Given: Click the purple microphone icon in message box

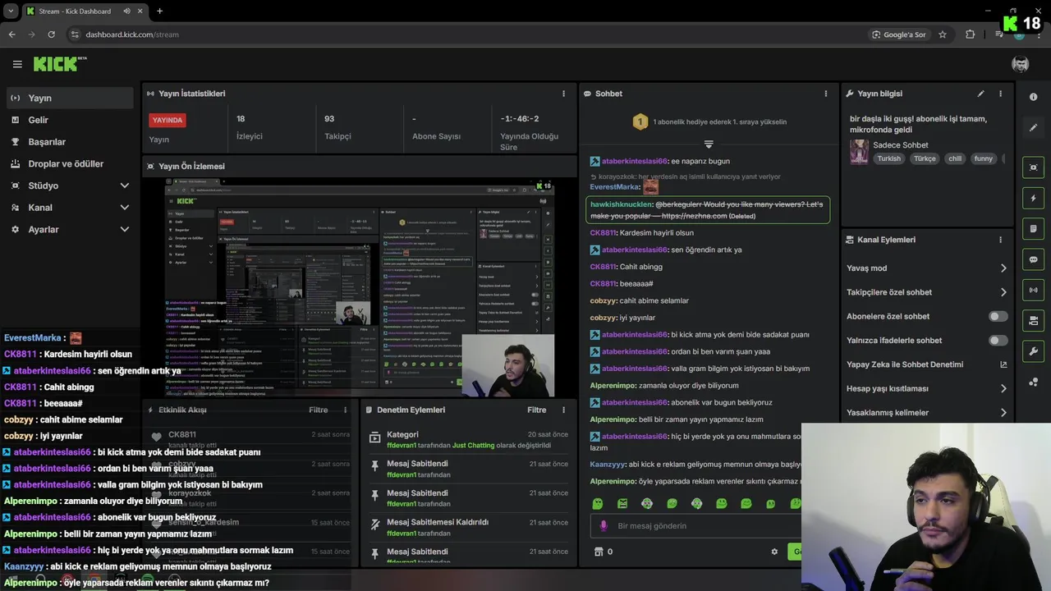Looking at the screenshot, I should (x=604, y=526).
